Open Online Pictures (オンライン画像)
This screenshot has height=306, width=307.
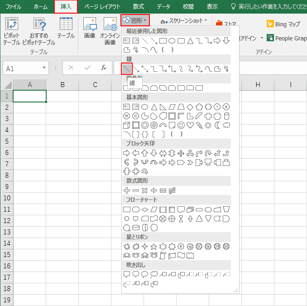coord(110,31)
